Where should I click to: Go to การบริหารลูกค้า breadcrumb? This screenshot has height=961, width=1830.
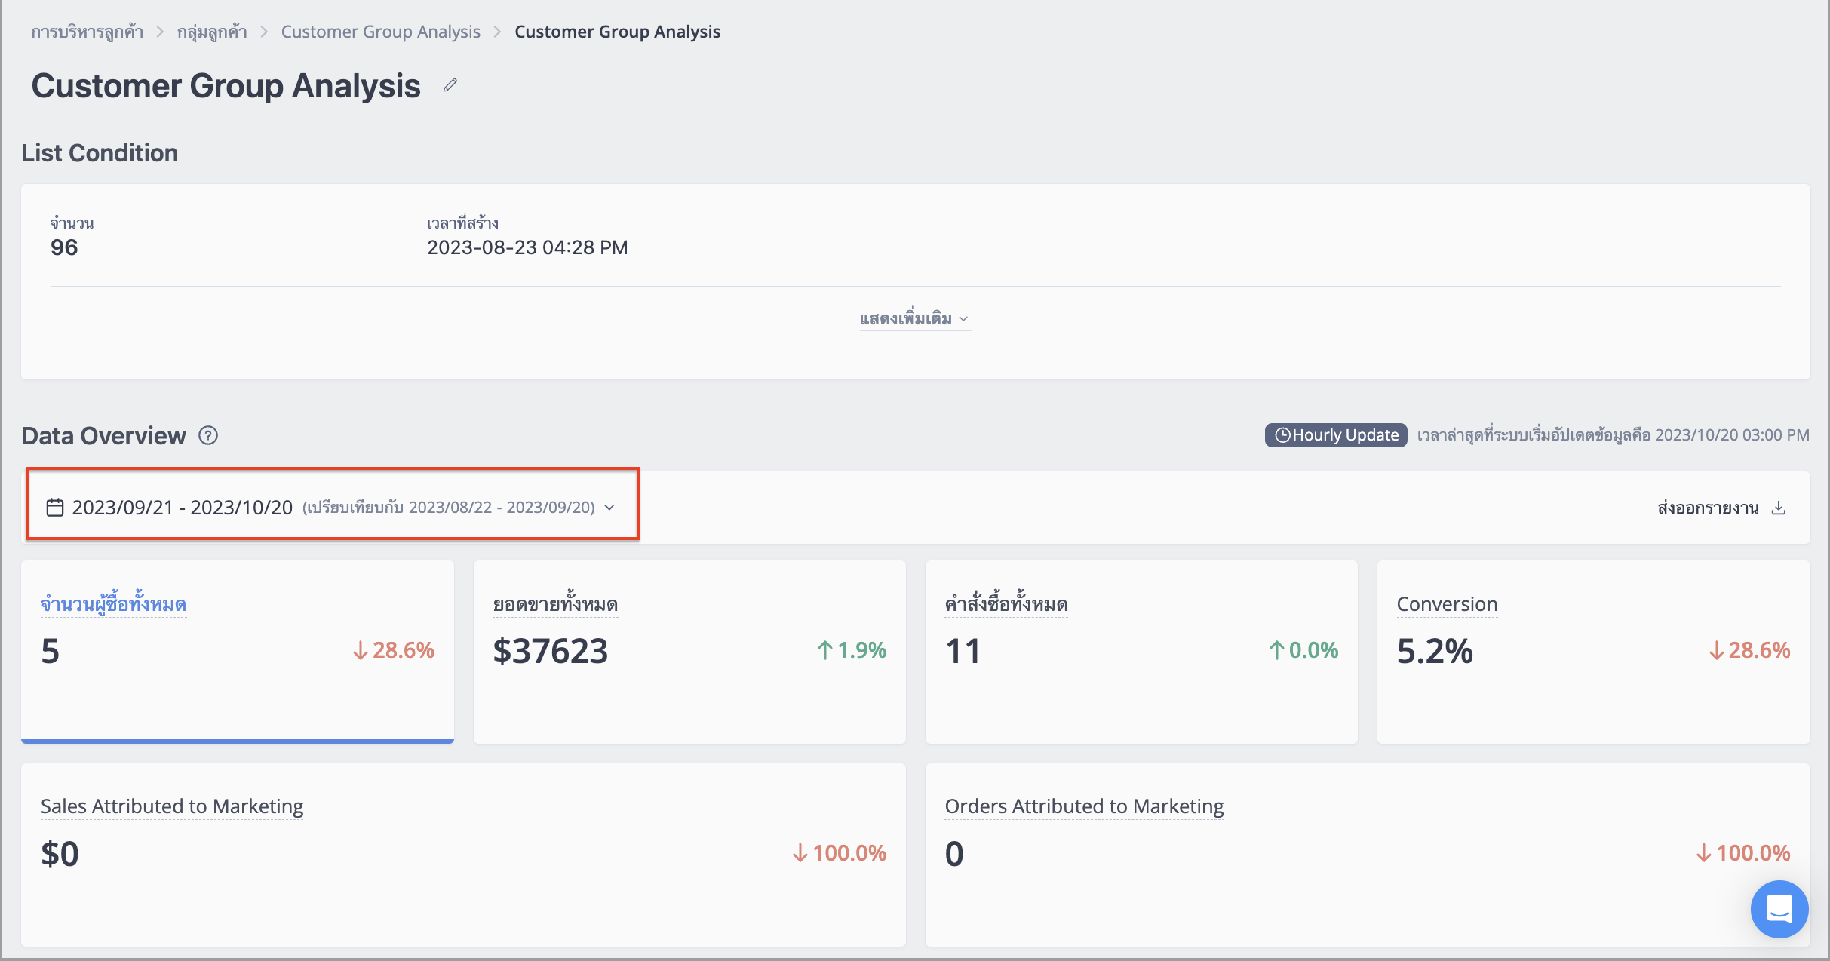pos(87,32)
